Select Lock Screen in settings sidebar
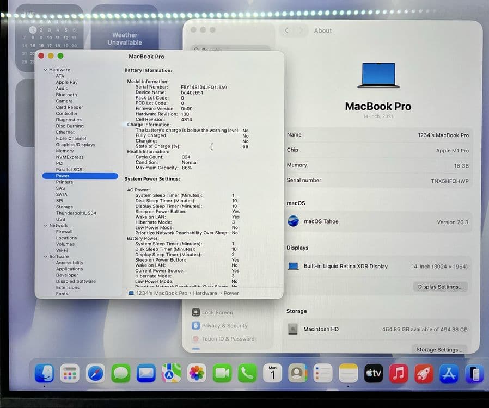489x408 pixels. 217,312
